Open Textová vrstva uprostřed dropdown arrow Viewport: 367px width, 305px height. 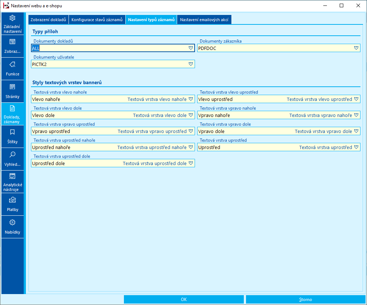coord(356,147)
